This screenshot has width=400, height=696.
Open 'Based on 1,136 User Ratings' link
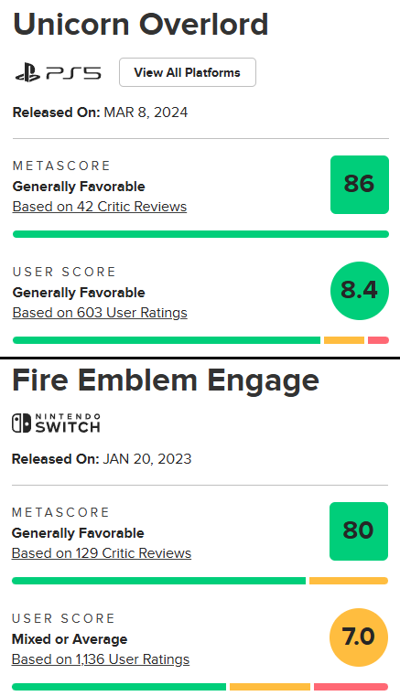pyautogui.click(x=101, y=659)
